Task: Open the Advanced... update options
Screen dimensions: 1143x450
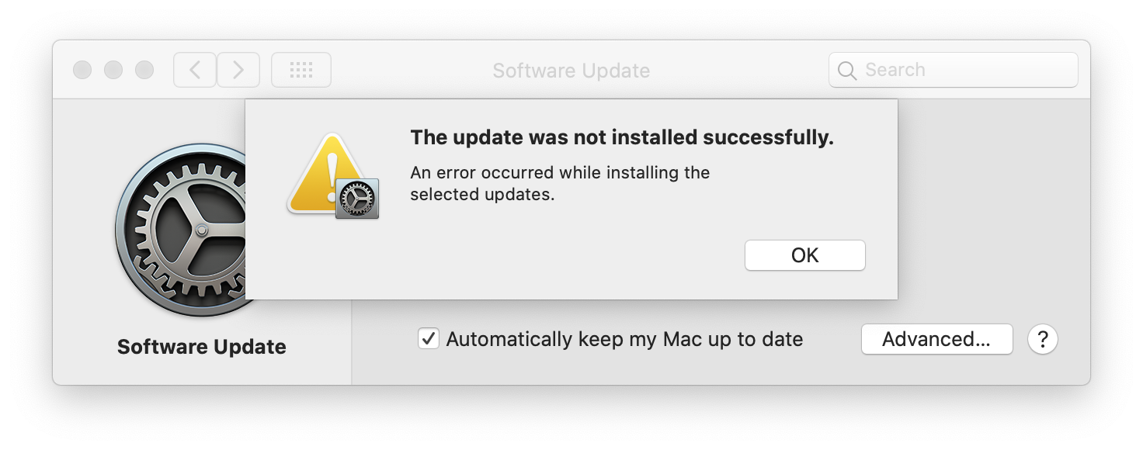Action: 936,339
